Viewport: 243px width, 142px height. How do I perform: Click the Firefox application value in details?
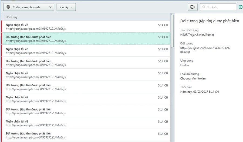(x=185, y=65)
